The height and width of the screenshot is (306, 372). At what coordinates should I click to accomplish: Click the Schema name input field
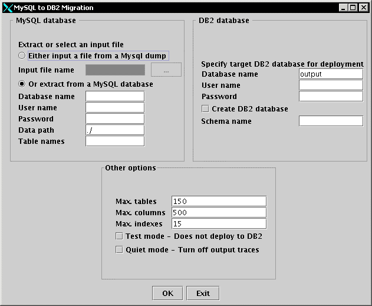pyautogui.click(x=331, y=121)
